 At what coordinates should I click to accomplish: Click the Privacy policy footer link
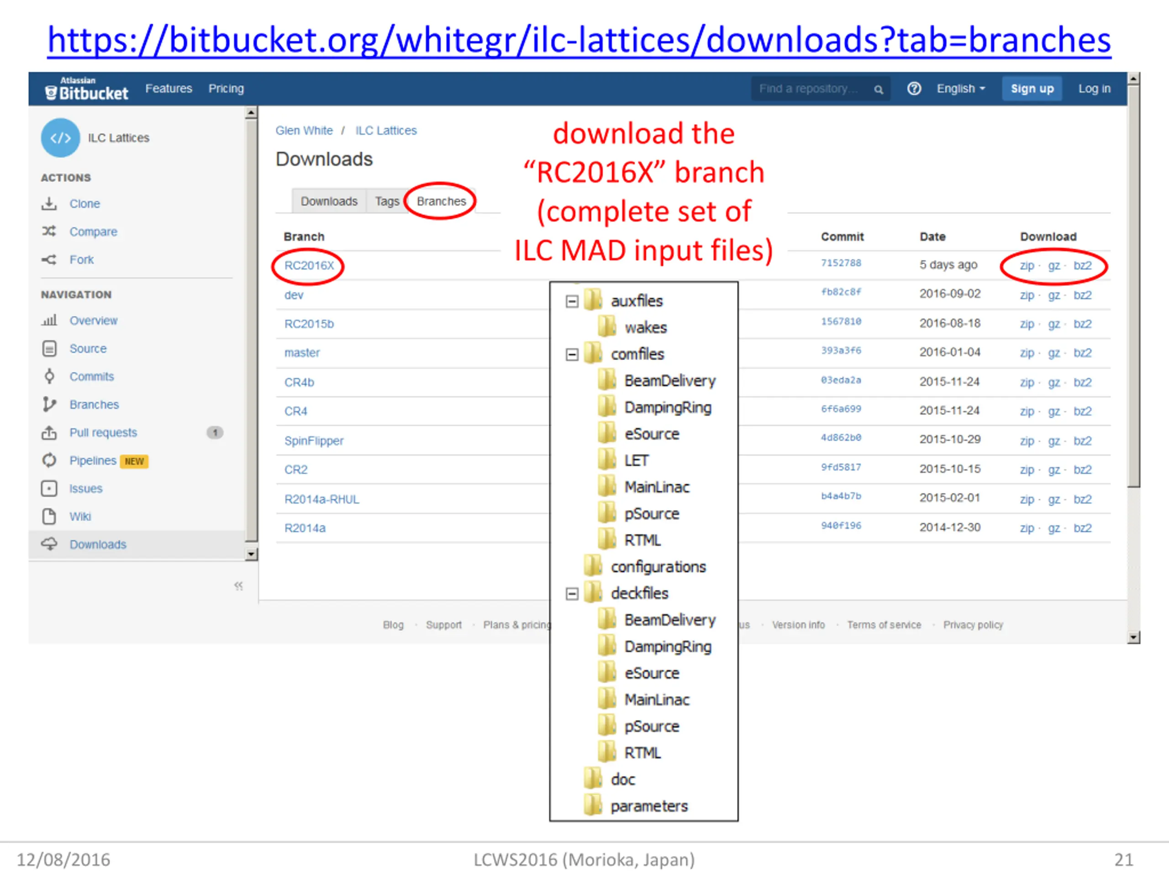(x=973, y=625)
